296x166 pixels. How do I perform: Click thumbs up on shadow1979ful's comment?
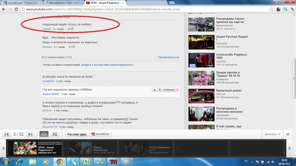tap(154, 90)
